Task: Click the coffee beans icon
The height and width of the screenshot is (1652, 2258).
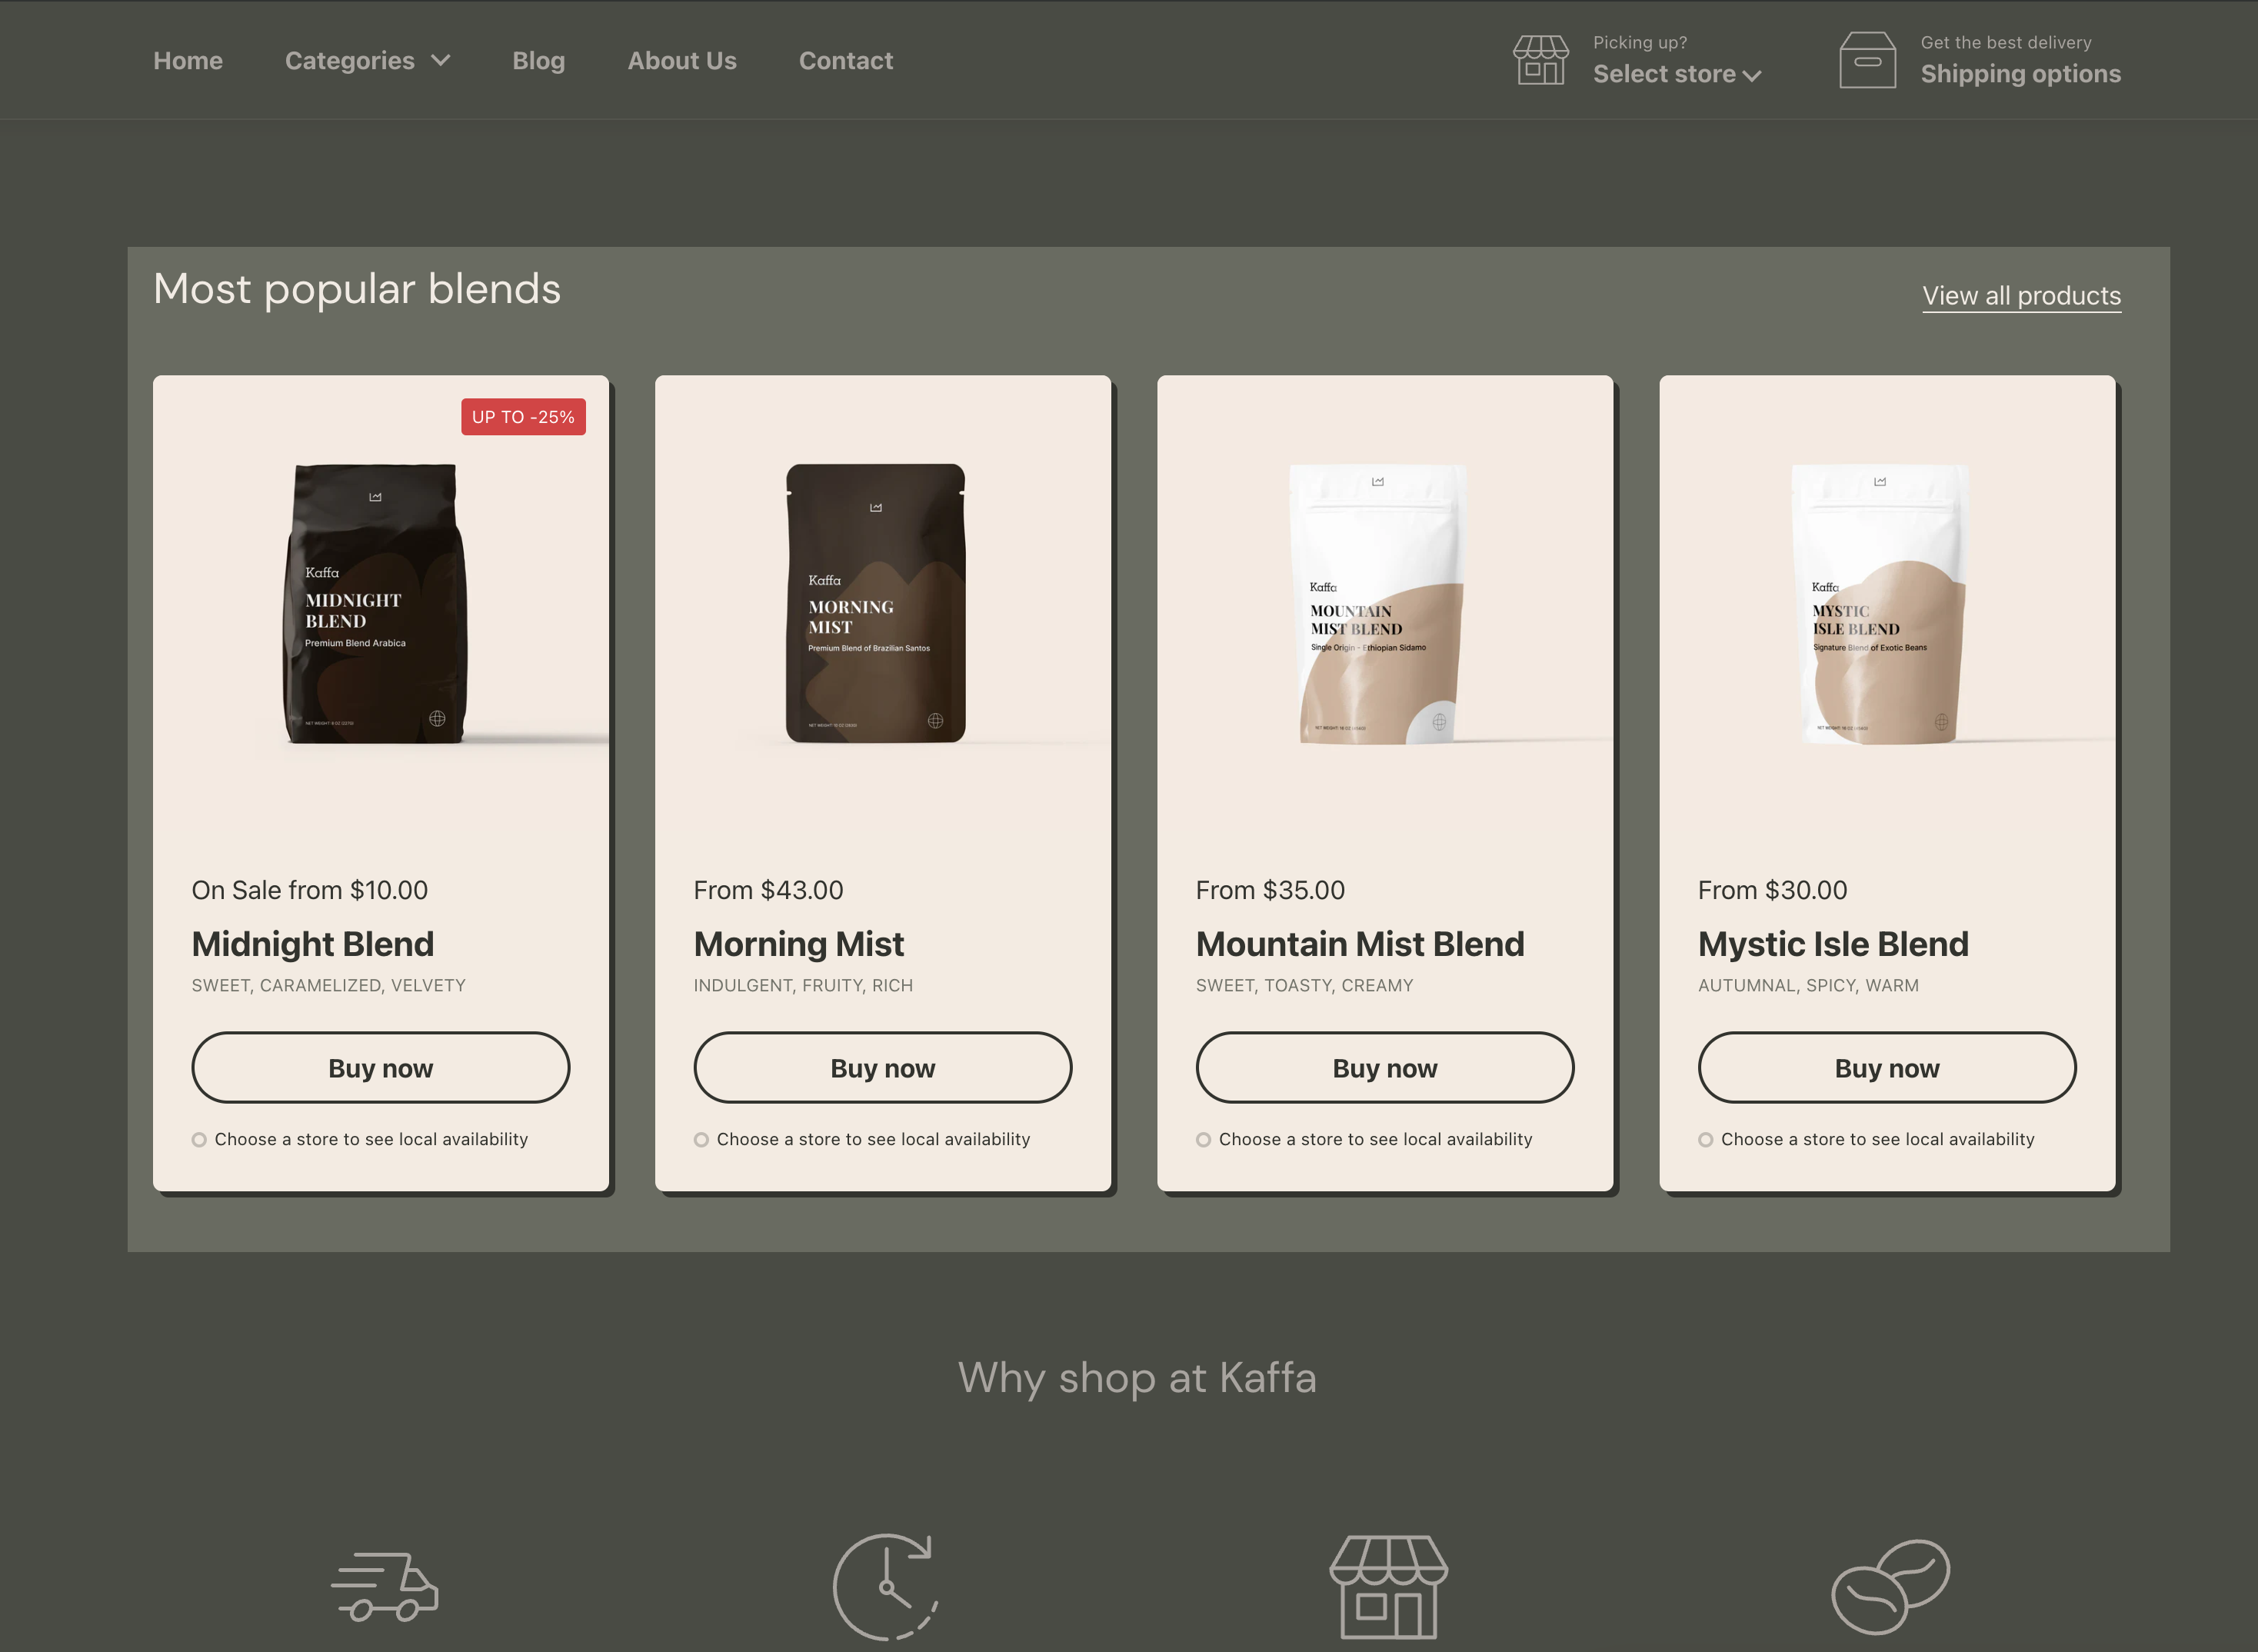Action: coord(1890,1586)
